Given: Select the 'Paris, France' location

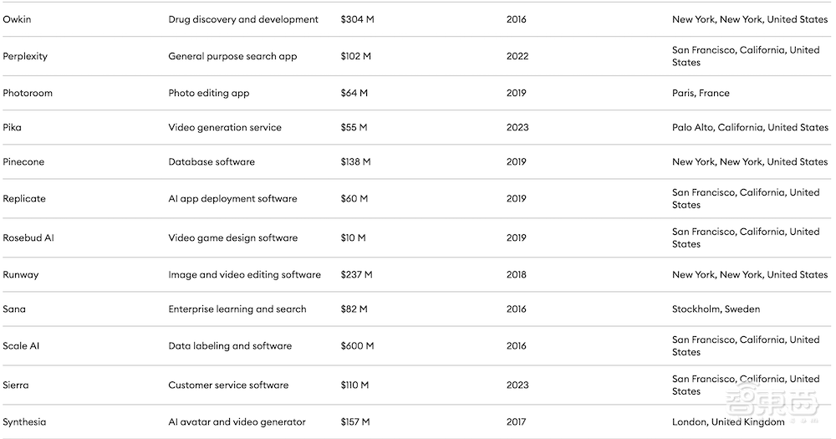Looking at the screenshot, I should 701,93.
